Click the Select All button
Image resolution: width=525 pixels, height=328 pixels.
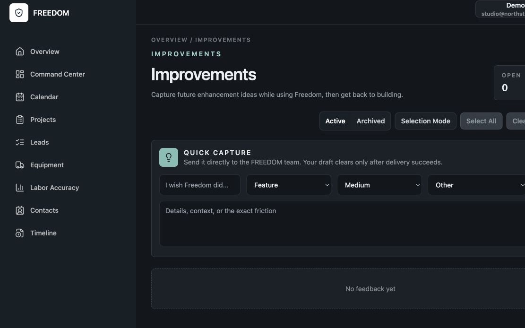click(481, 121)
